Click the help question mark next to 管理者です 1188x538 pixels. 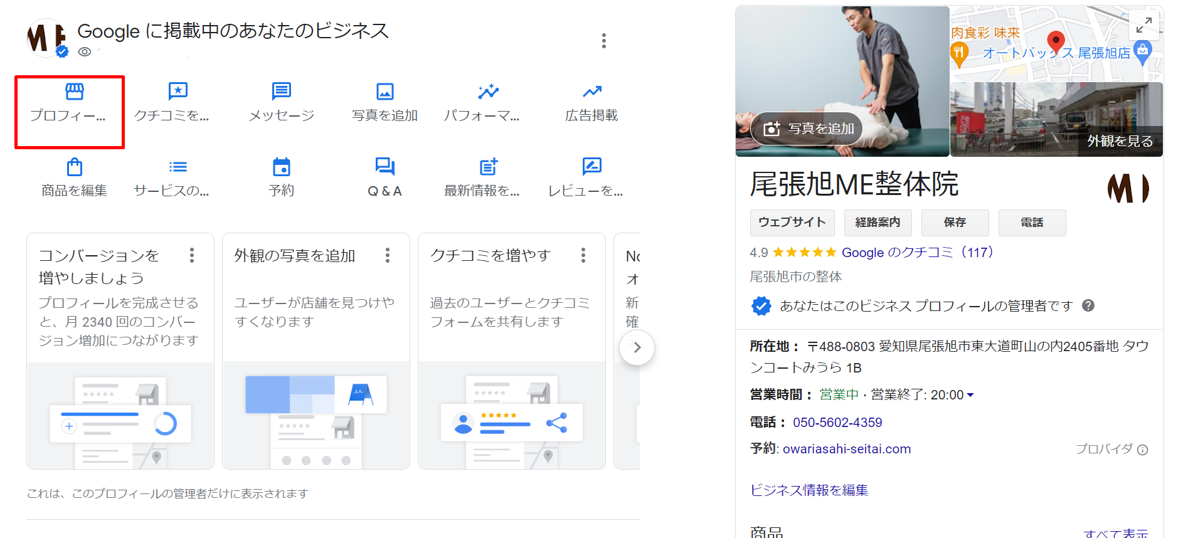[1088, 305]
